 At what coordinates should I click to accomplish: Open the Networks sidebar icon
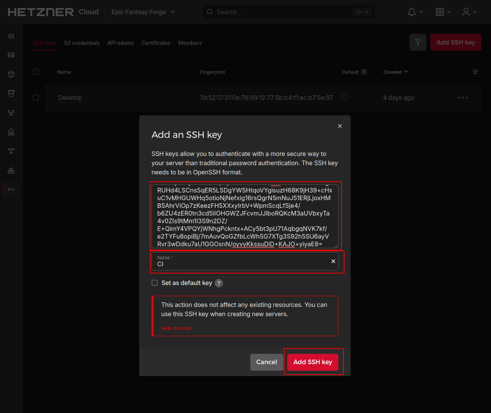11,151
